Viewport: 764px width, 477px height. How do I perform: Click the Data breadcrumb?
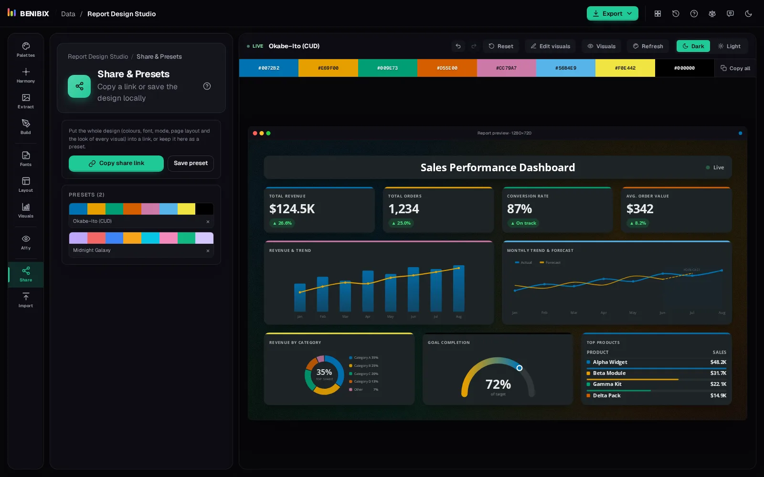[68, 14]
